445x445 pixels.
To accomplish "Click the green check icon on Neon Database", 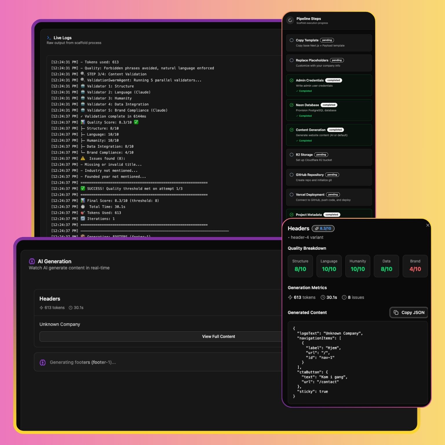I will point(291,105).
